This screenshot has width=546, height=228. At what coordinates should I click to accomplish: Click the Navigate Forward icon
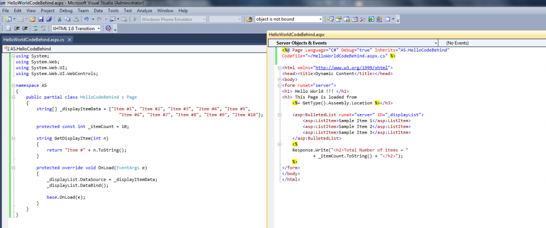click(124, 19)
